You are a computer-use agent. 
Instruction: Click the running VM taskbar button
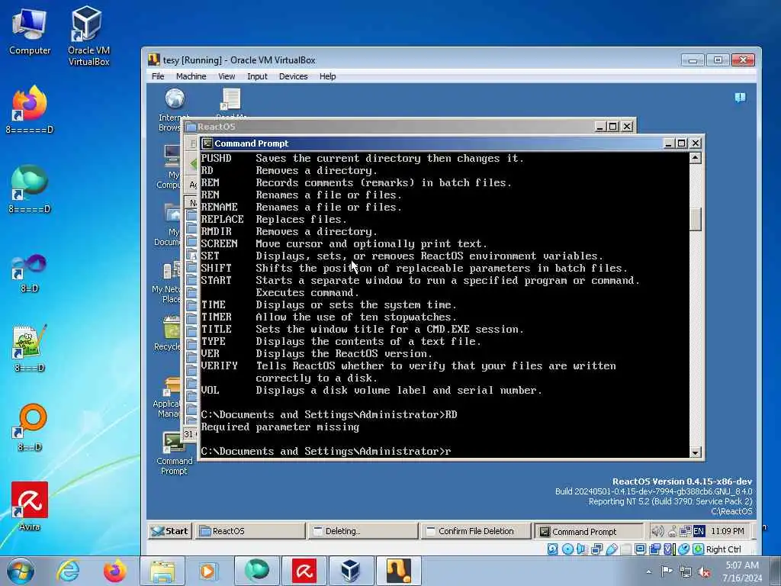398,571
